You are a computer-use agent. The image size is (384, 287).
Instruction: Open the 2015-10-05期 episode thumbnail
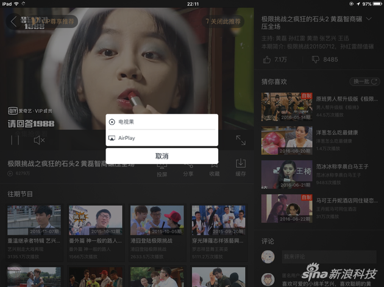157,220
